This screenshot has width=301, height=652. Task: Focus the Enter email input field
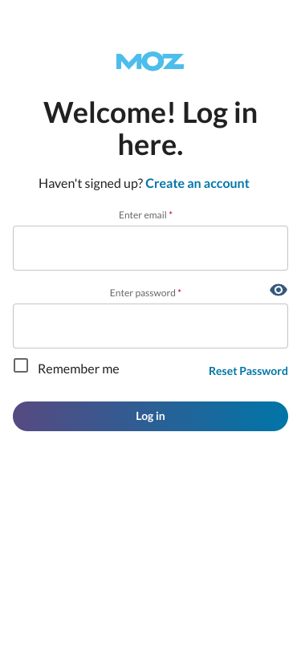tap(151, 248)
